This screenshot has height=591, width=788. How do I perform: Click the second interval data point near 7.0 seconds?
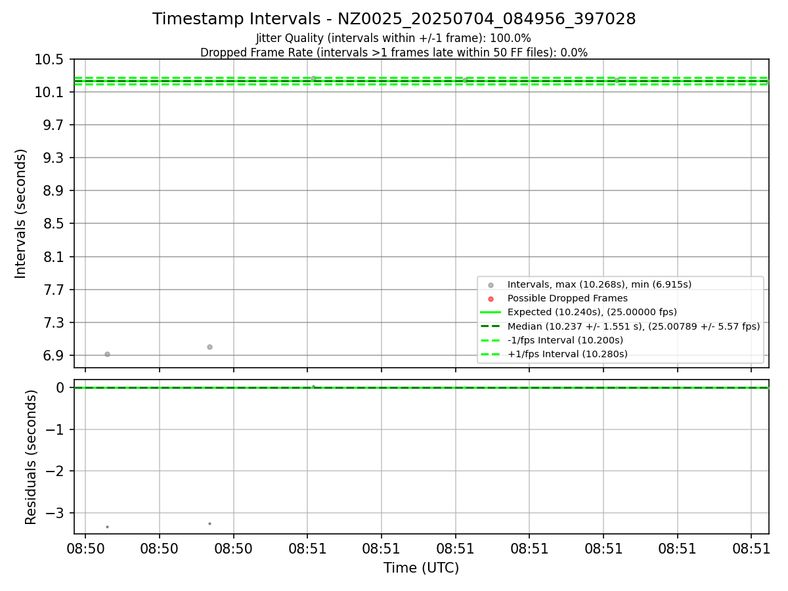209,347
